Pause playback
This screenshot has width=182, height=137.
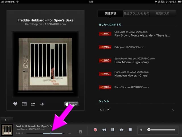click(113, 130)
